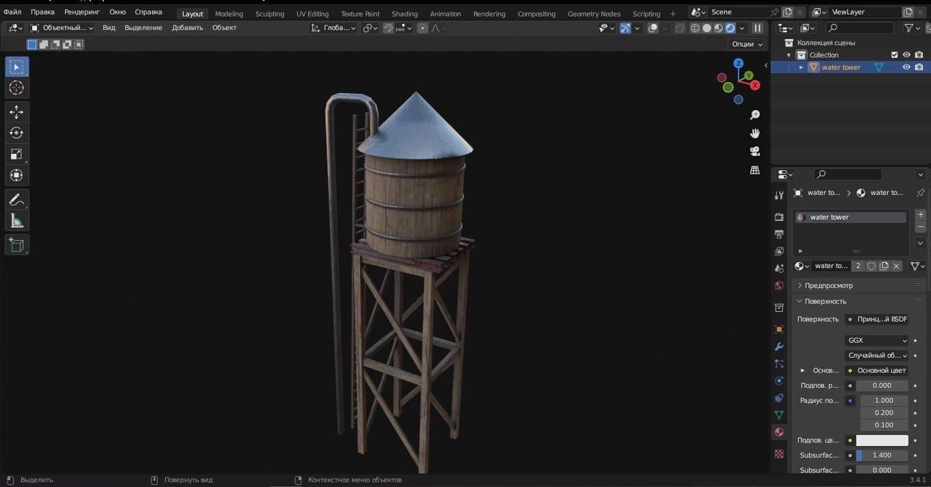Viewport: 931px width, 487px height.
Task: Open the Render properties tab
Action: coord(779,217)
